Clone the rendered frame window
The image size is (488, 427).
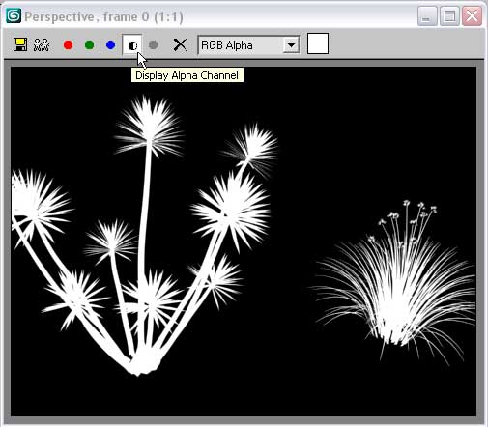42,44
